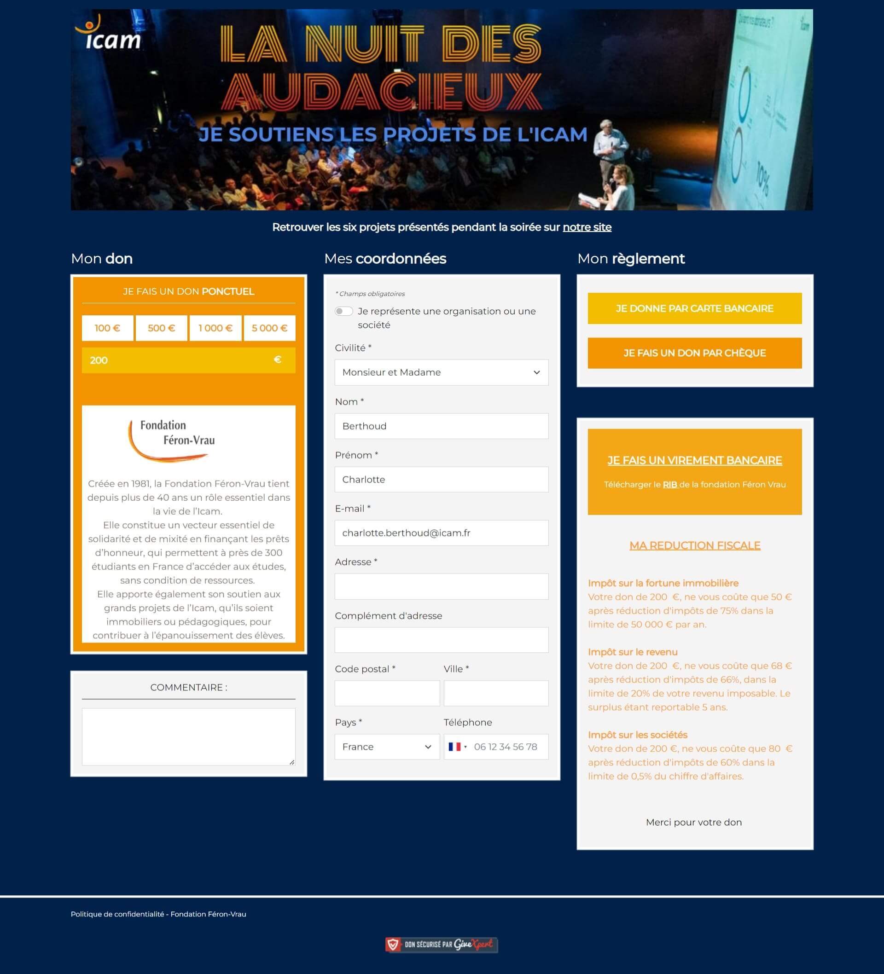This screenshot has height=974, width=884.
Task: Click the 1000€ donation amount button
Action: pos(215,327)
